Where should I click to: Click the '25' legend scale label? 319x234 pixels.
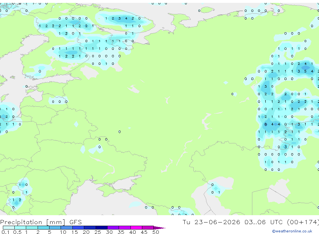[98, 232]
